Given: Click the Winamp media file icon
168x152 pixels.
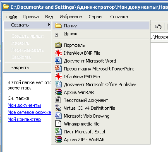Looking at the screenshot, I should pyautogui.click(x=58, y=124).
